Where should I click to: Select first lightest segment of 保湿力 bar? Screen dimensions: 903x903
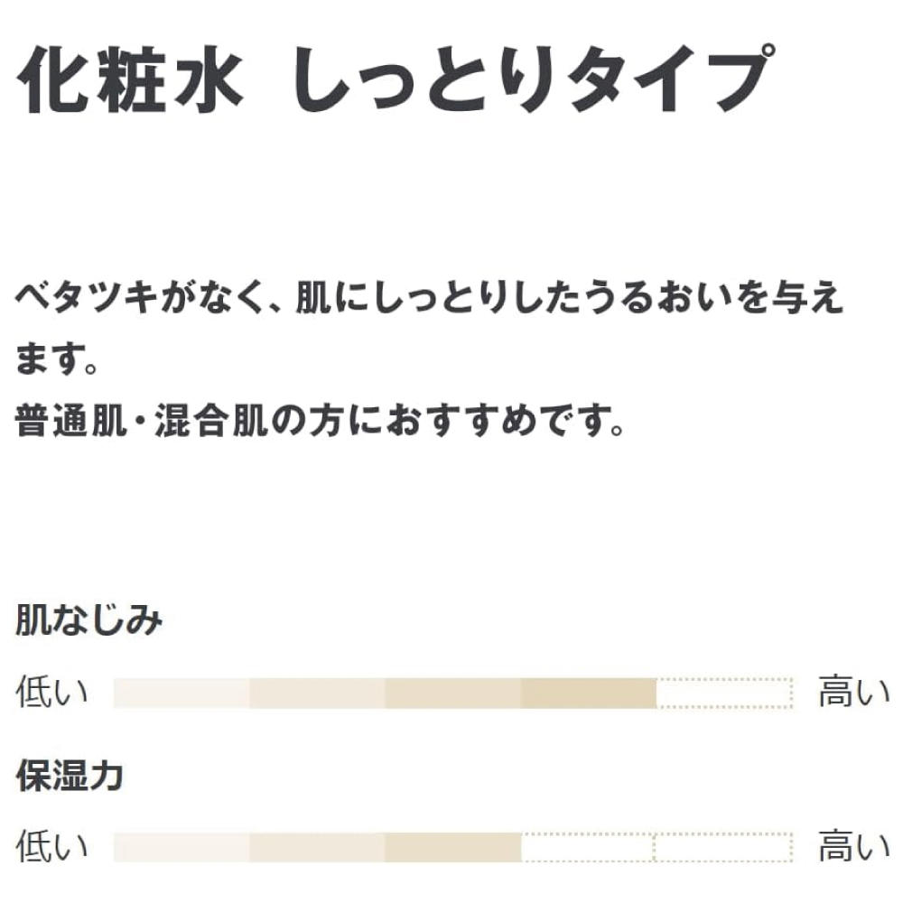pos(182,847)
